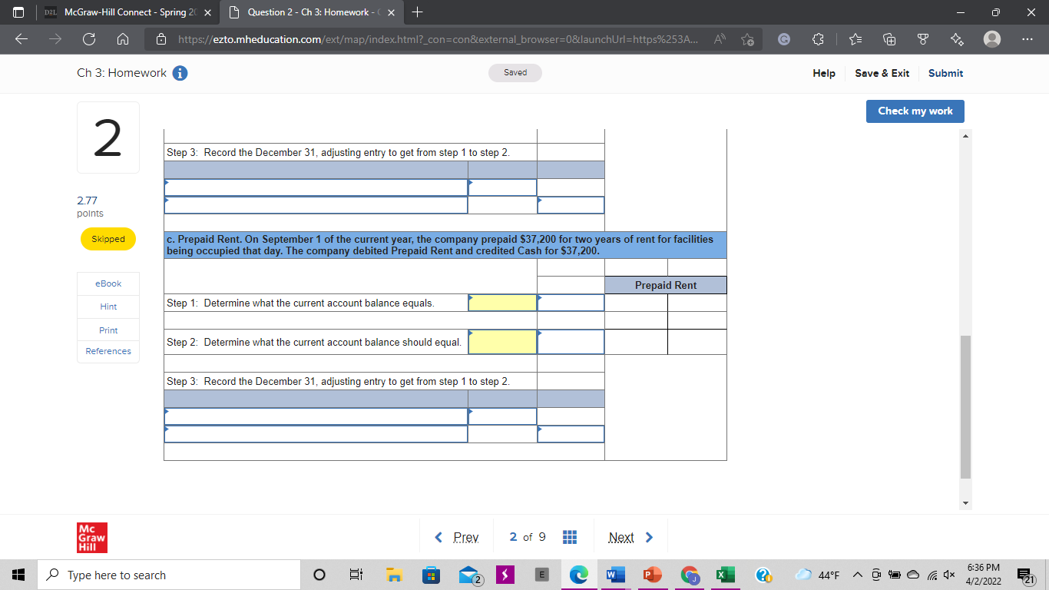Click the scrollbar up arrow
This screenshot has width=1049, height=590.
[966, 136]
